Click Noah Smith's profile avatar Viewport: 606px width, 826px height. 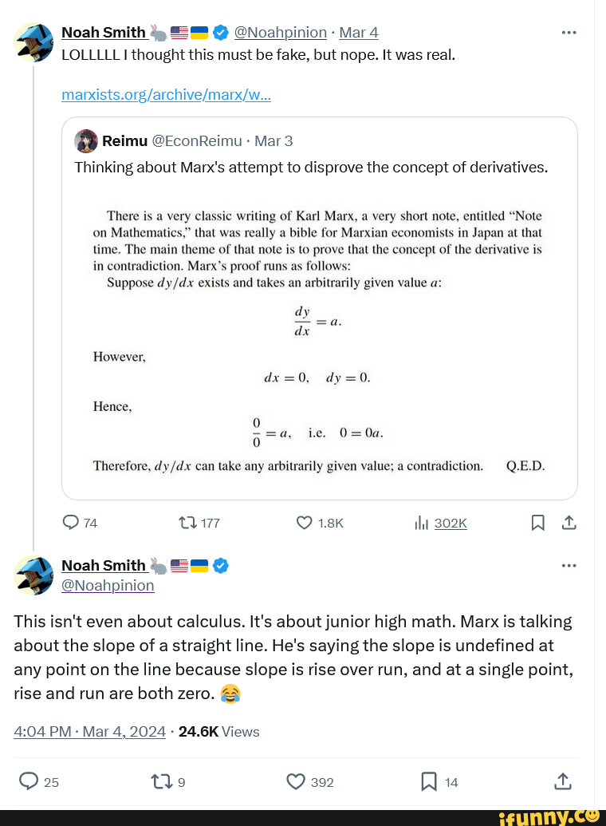[x=33, y=42]
